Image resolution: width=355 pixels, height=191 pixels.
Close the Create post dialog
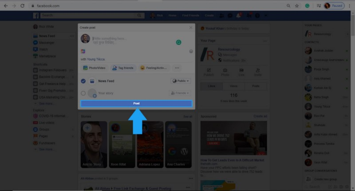[191, 27]
